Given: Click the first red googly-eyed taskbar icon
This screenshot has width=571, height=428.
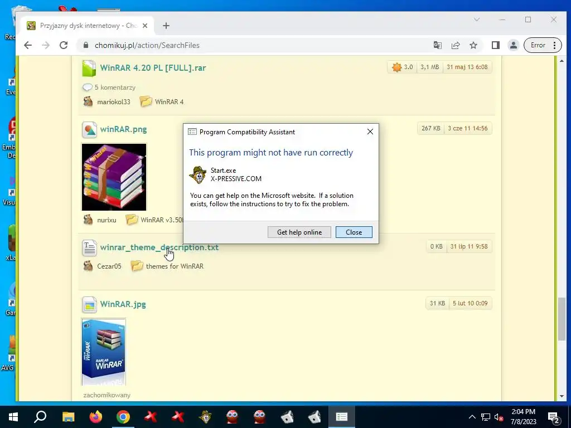Looking at the screenshot, I should pos(233,417).
